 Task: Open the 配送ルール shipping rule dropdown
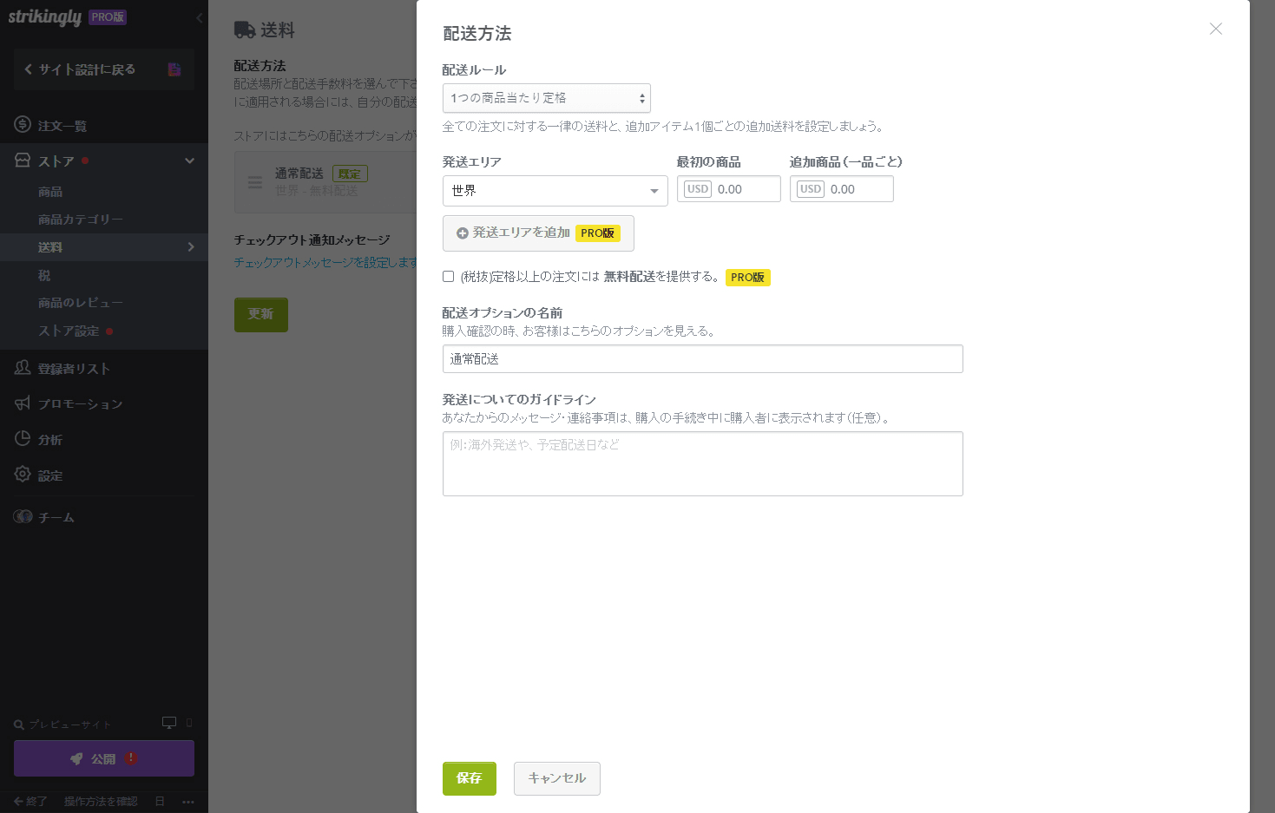pos(546,98)
